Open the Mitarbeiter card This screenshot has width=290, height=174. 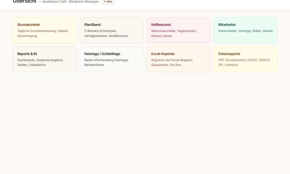[x=245, y=30]
